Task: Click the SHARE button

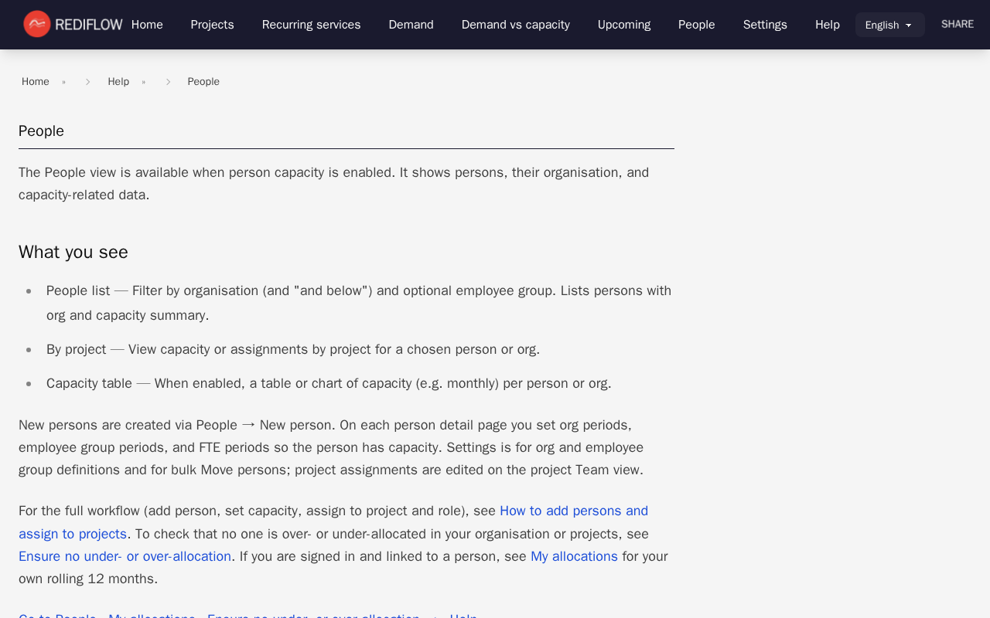Action: pos(957,24)
